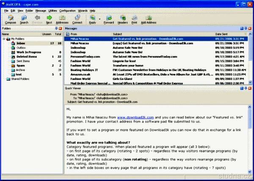This screenshot has width=254, height=181.
Task: Click Add Address toolbar icon
Action: [x=149, y=19]
